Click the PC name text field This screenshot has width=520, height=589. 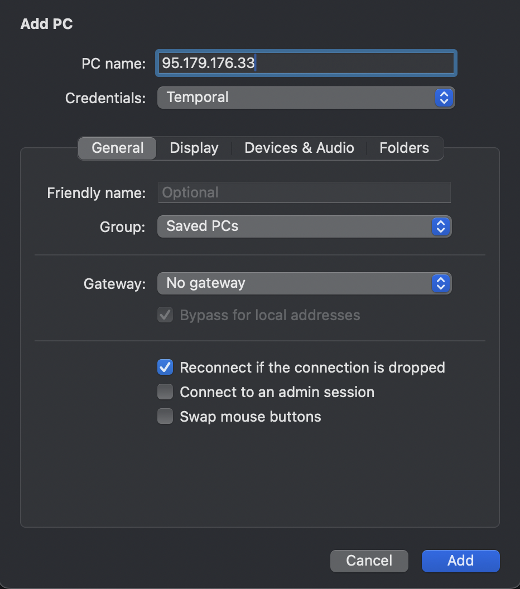click(x=306, y=63)
